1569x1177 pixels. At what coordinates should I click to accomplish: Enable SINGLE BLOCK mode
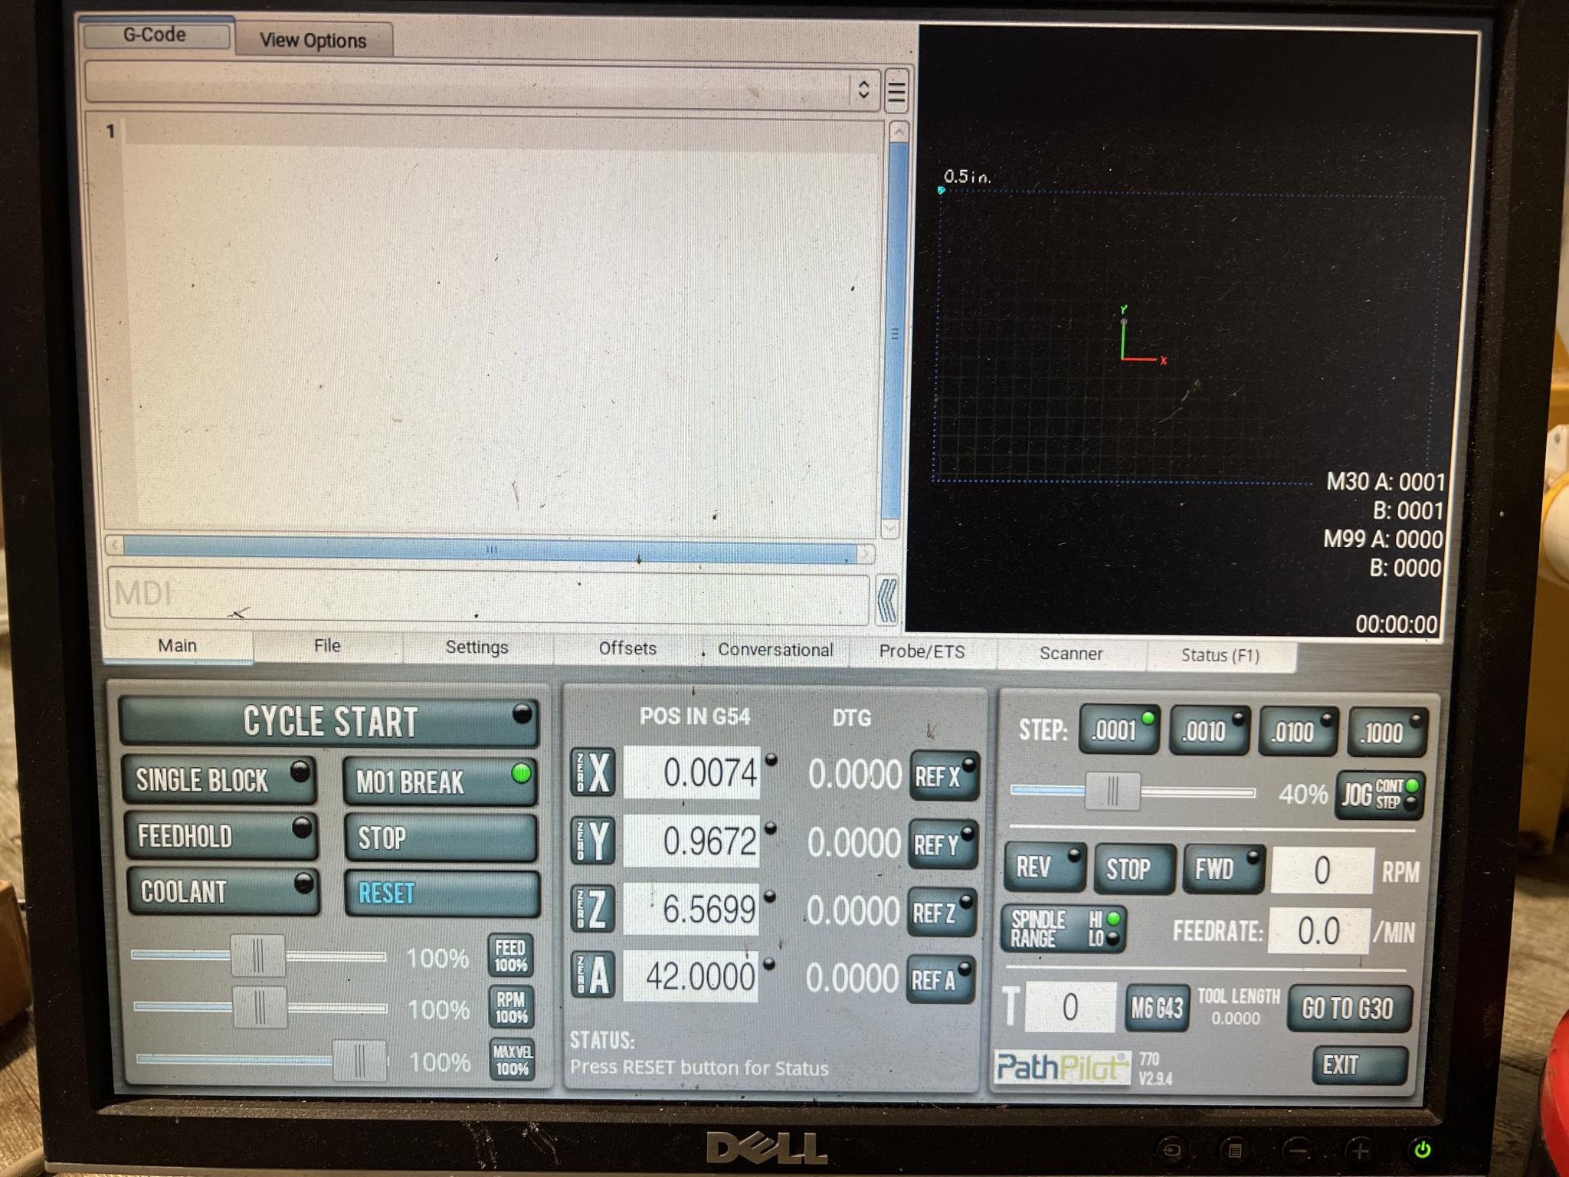pos(218,780)
